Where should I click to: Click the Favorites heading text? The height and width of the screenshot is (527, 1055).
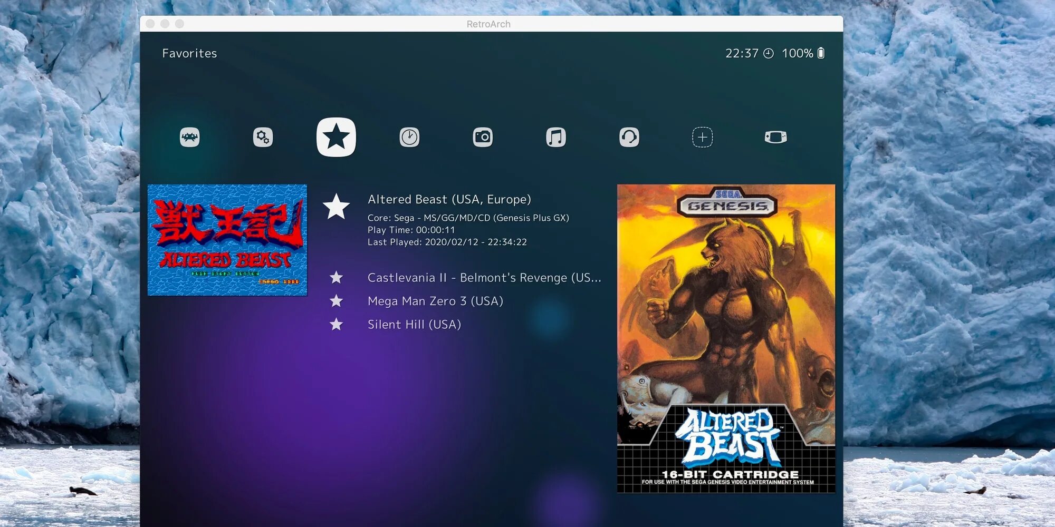[x=189, y=53]
